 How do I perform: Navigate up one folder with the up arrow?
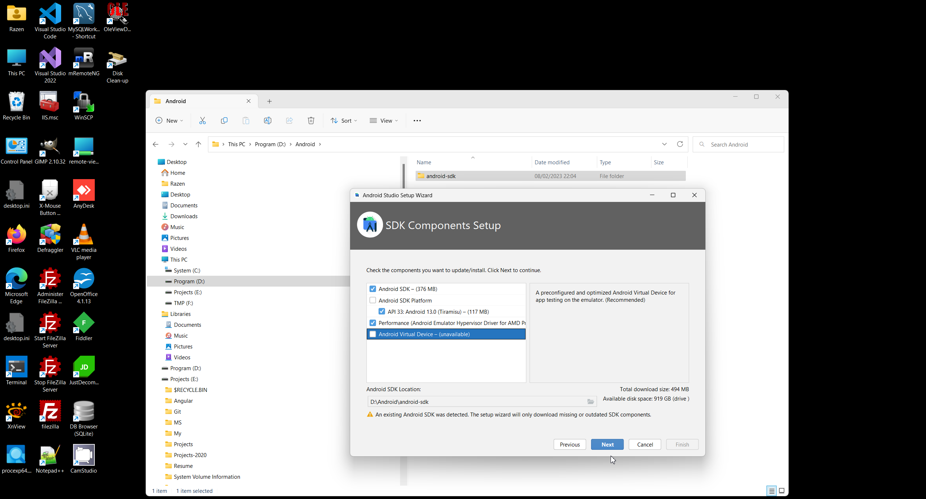tap(198, 144)
